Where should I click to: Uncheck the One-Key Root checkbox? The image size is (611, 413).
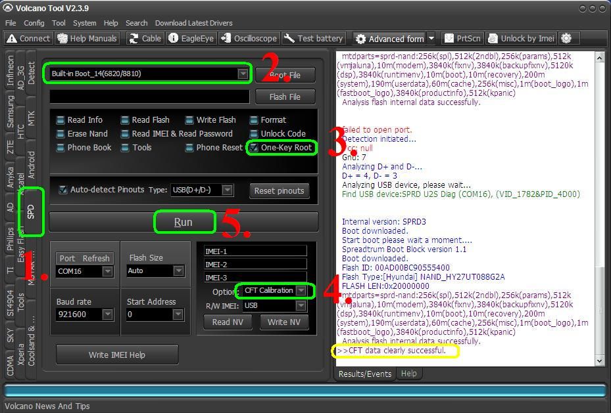click(x=254, y=148)
